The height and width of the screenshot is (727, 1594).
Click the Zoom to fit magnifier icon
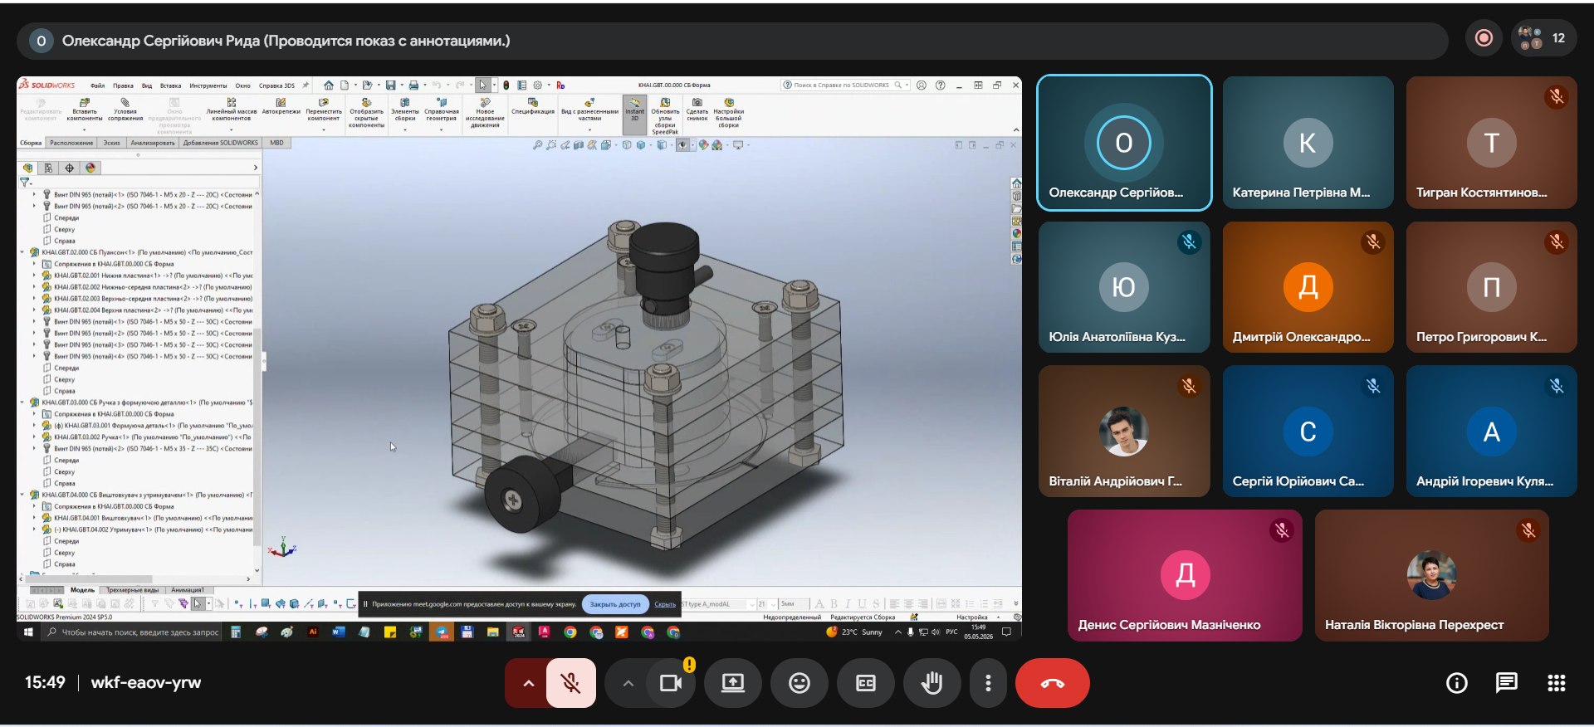coord(537,145)
